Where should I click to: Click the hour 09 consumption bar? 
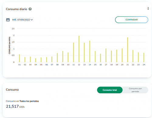click(x=63, y=56)
